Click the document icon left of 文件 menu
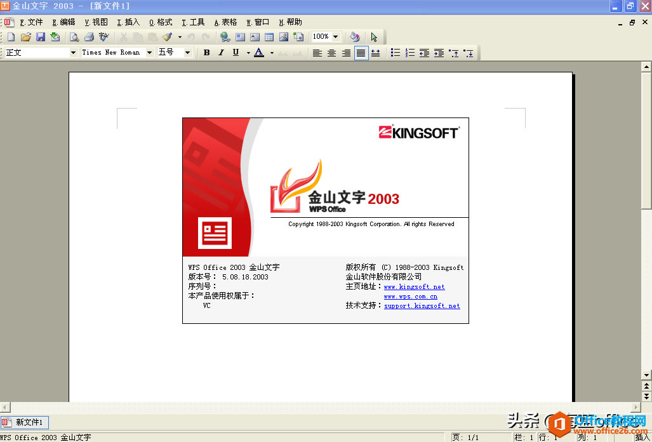This screenshot has height=442, width=652. click(x=9, y=22)
